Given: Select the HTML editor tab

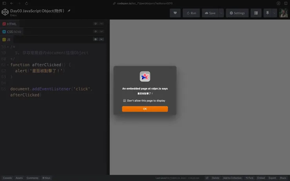Looking at the screenshot, I should tap(9, 24).
